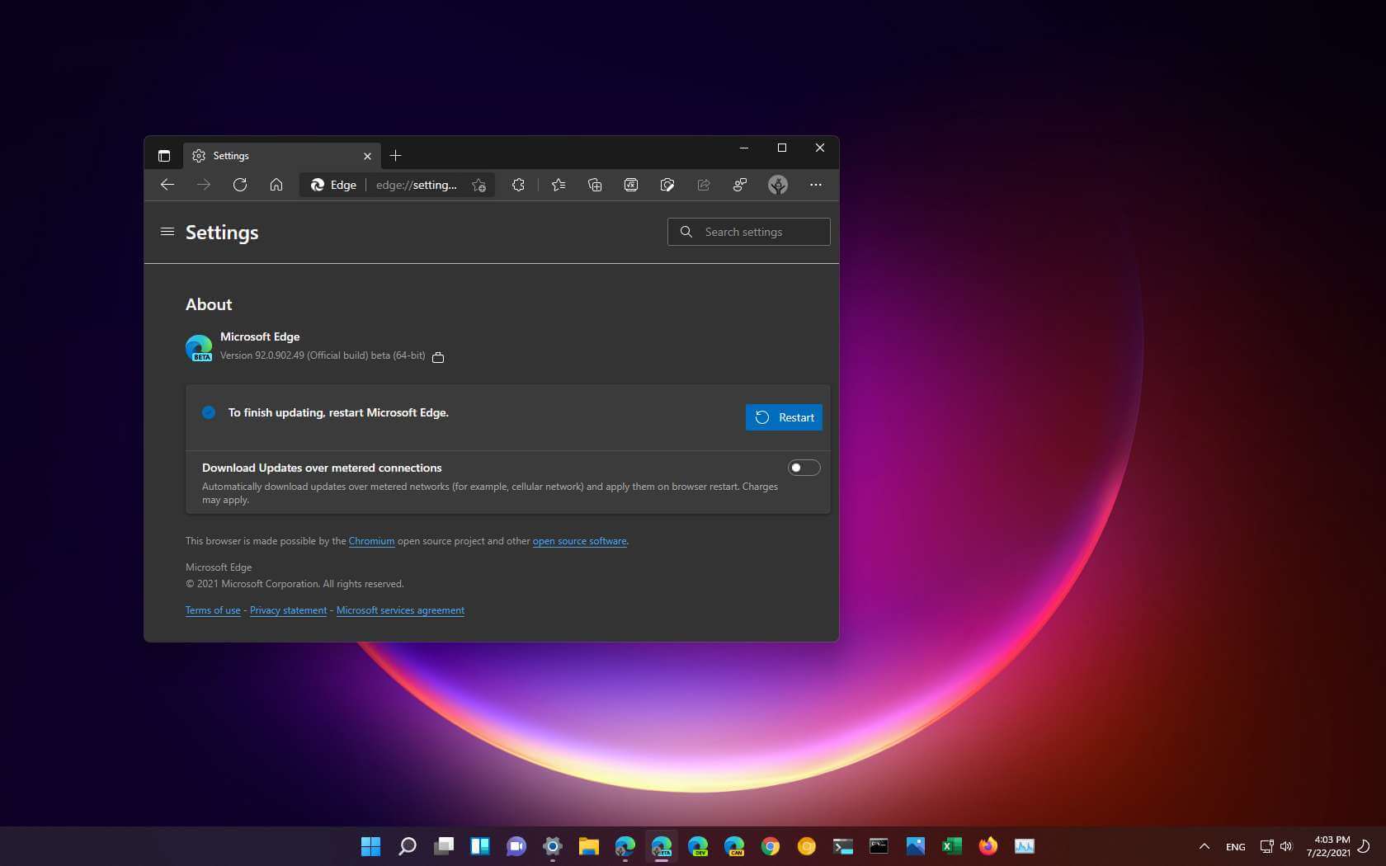Image resolution: width=1386 pixels, height=866 pixels.
Task: Open Collections
Action: coord(595,185)
